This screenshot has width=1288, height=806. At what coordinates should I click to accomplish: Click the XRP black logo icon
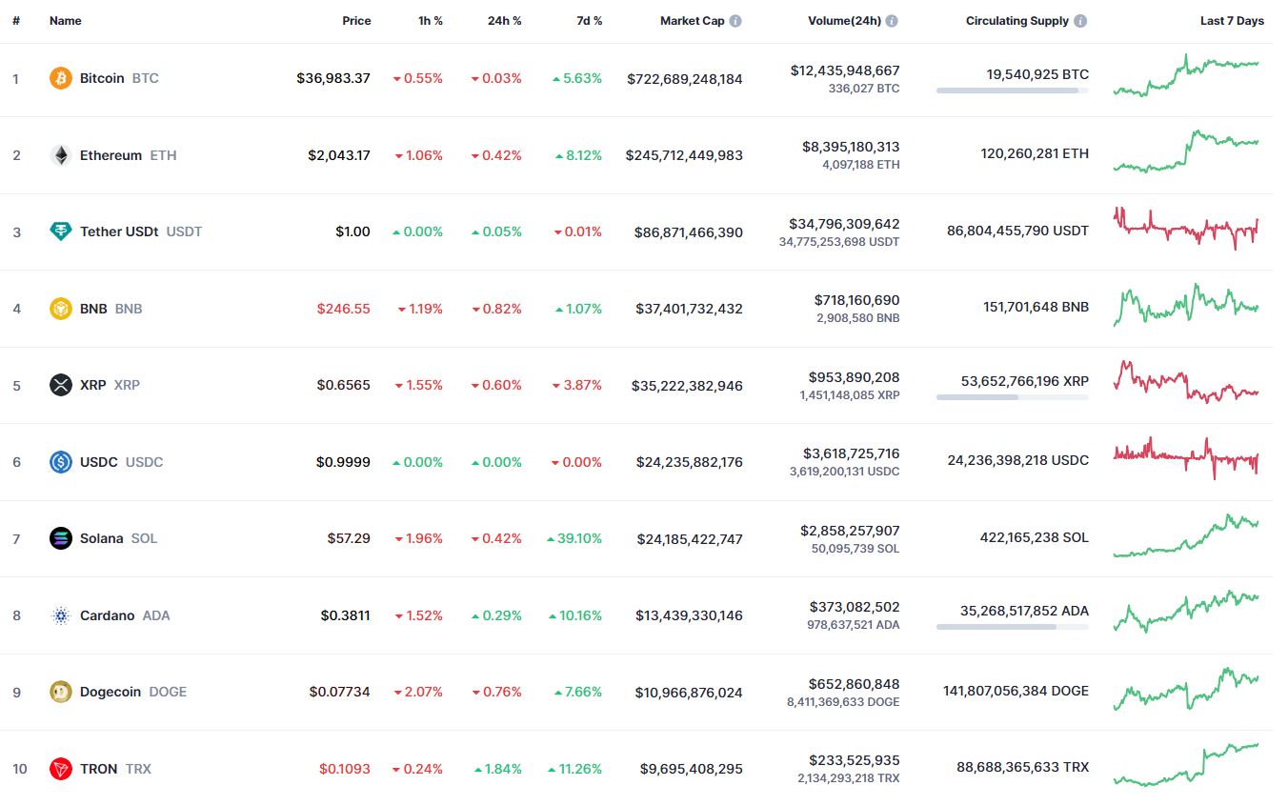coord(61,385)
